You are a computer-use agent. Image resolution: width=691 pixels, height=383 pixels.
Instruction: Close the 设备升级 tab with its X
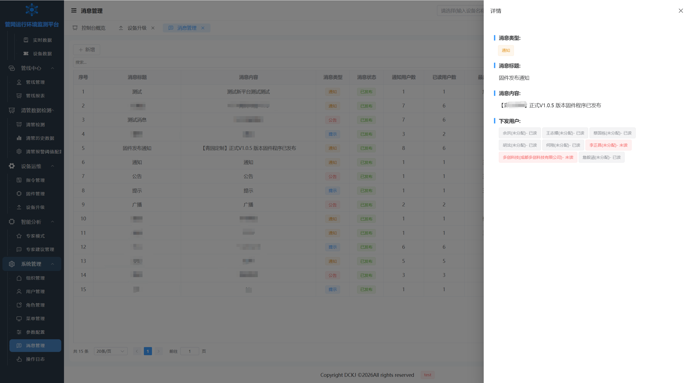[153, 28]
